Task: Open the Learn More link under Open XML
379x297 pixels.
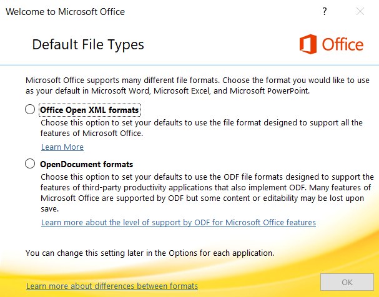Action: [62, 147]
